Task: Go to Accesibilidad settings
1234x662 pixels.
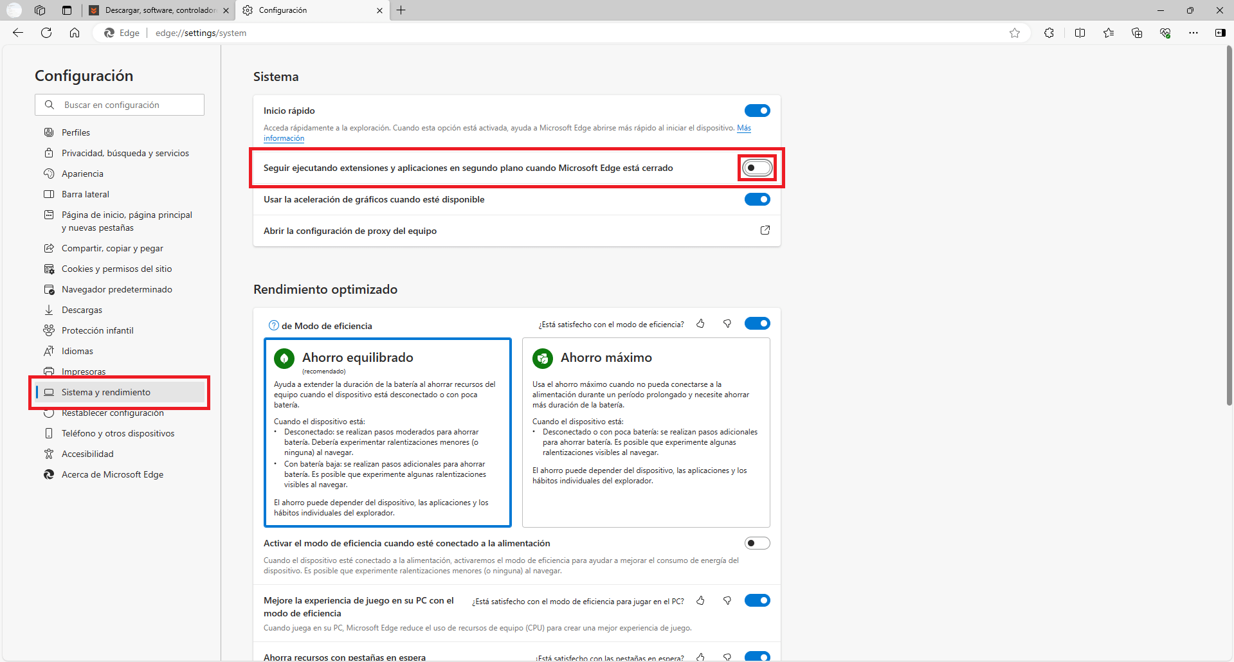Action: pos(120,454)
